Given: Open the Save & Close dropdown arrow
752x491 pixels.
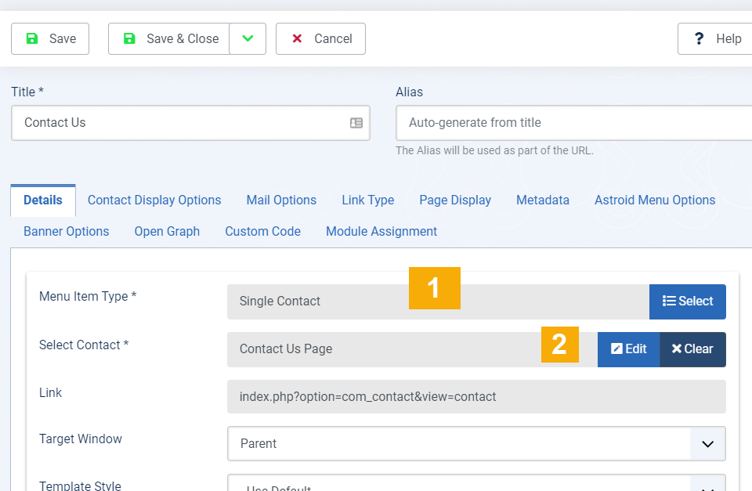Looking at the screenshot, I should 248,39.
